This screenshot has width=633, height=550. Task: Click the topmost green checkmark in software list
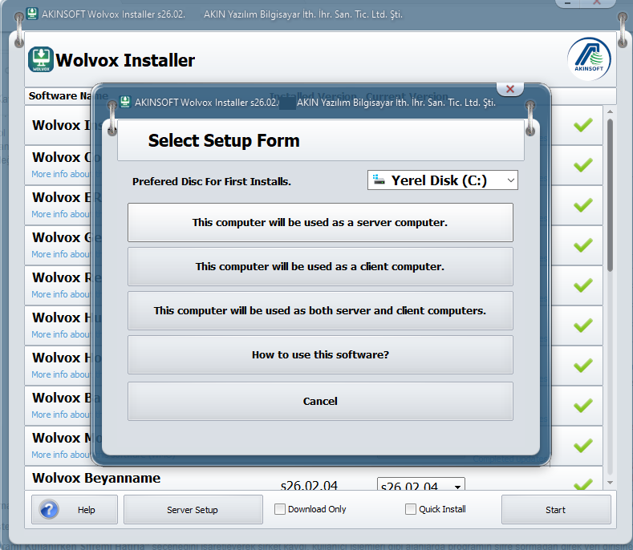coord(583,124)
